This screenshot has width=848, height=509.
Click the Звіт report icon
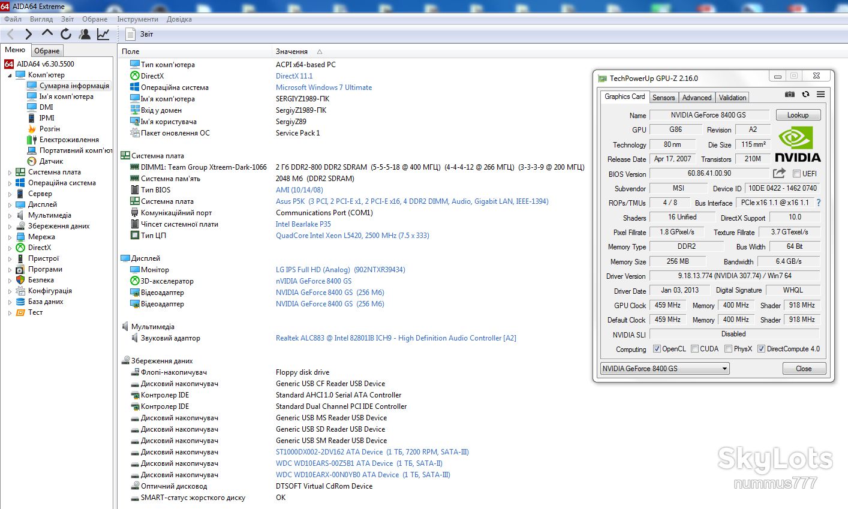pos(130,34)
